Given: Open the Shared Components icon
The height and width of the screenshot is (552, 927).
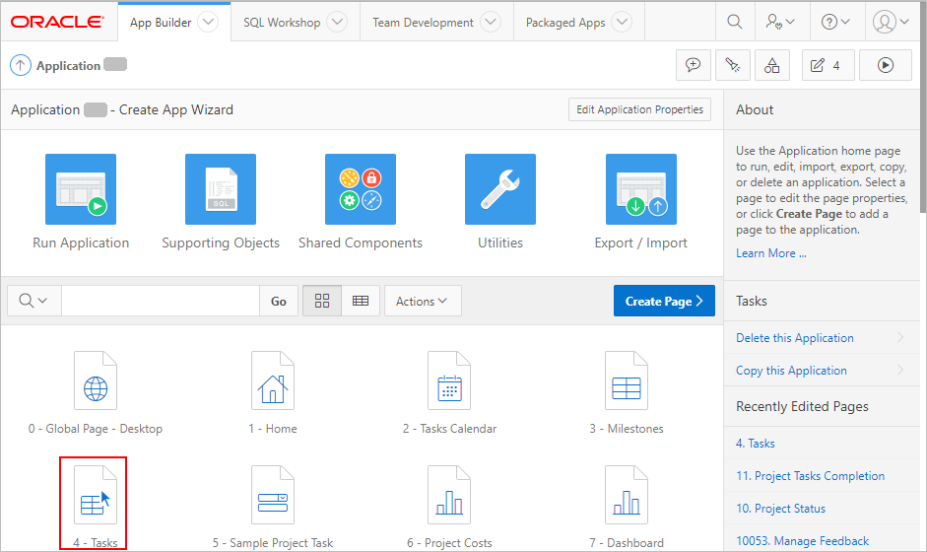Looking at the screenshot, I should click(361, 189).
